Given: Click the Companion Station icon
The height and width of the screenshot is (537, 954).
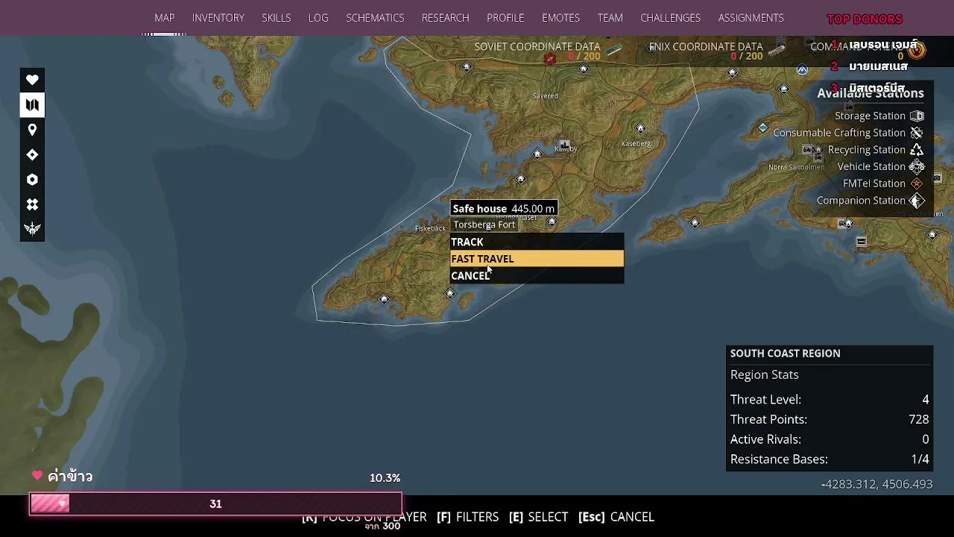Looking at the screenshot, I should click(917, 201).
